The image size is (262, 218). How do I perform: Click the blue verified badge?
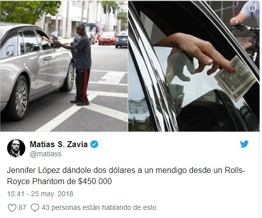coord(94,144)
